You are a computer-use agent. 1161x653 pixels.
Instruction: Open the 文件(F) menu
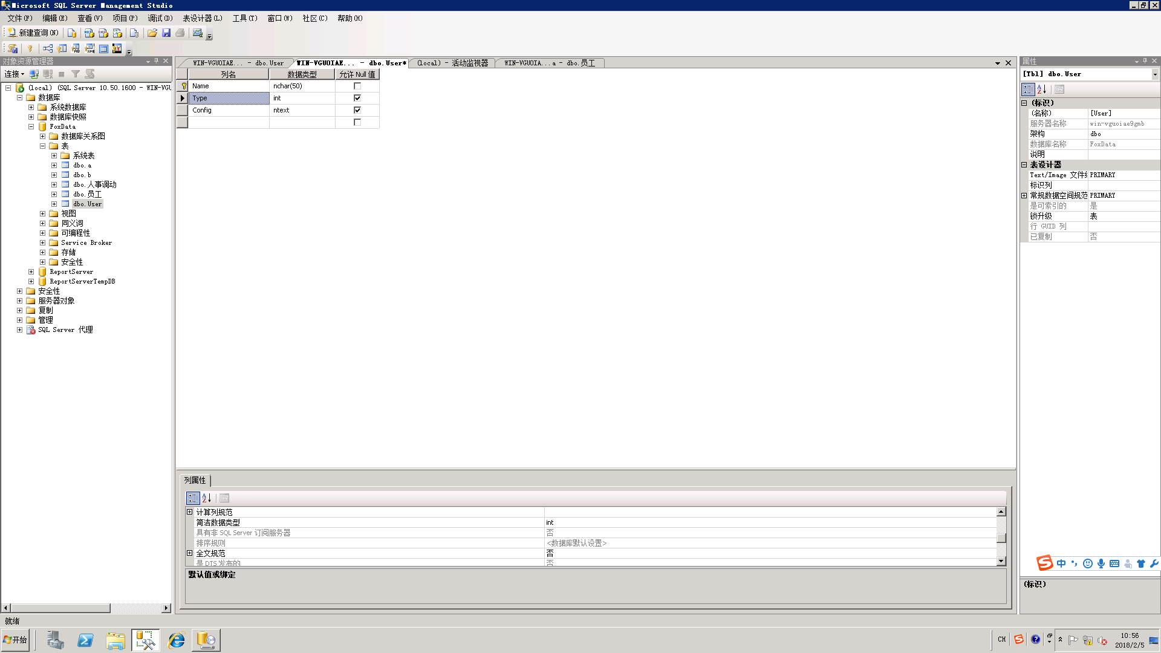(20, 18)
